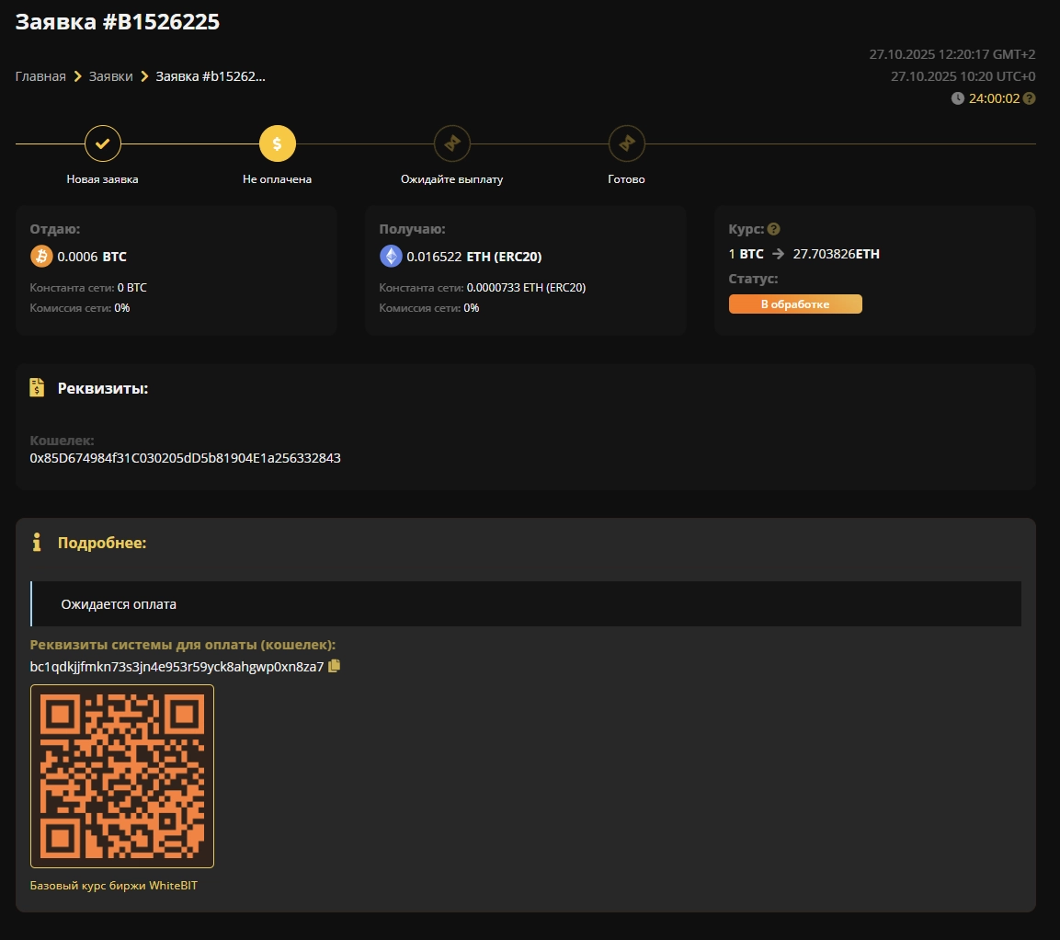1060x940 pixels.
Task: Click the Bitcoin coin icon under Отдаю
Action: [41, 257]
